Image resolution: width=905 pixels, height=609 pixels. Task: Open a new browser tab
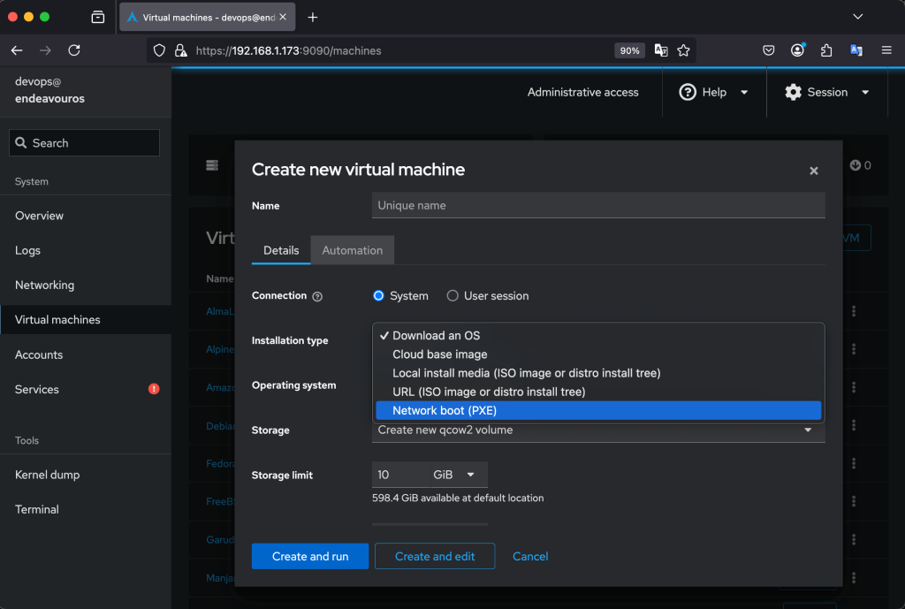pos(313,17)
